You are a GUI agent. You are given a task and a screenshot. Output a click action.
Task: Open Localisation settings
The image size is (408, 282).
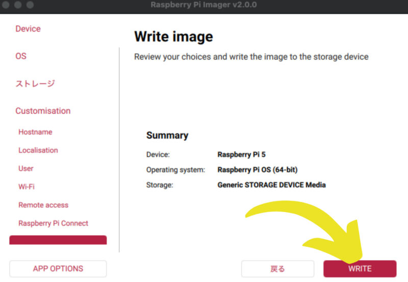[38, 150]
